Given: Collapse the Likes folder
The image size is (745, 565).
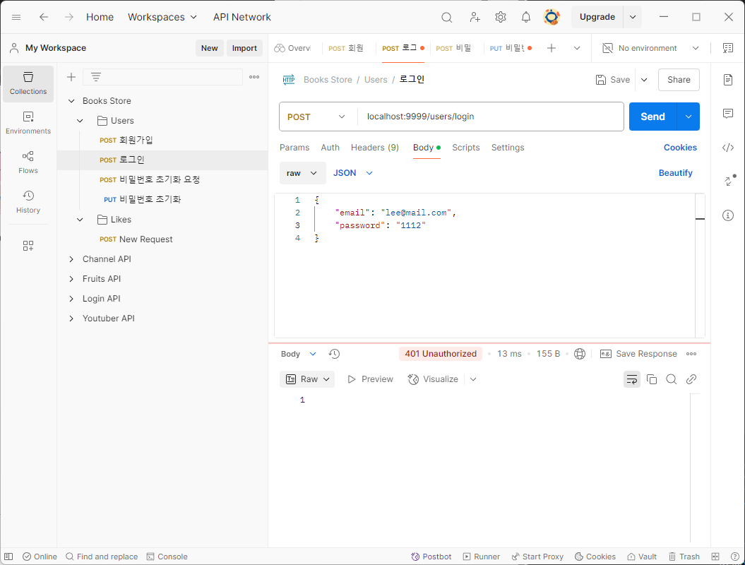Looking at the screenshot, I should tap(80, 220).
